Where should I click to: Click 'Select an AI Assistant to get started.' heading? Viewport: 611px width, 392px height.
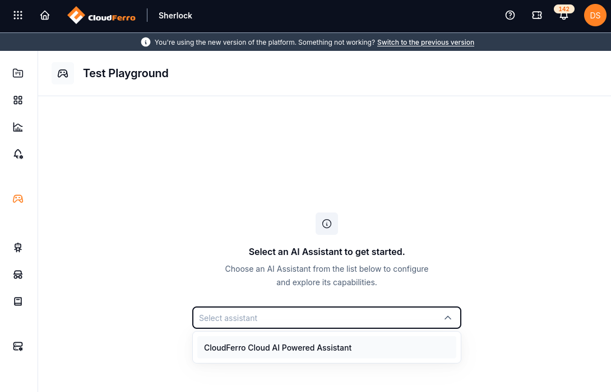click(327, 252)
